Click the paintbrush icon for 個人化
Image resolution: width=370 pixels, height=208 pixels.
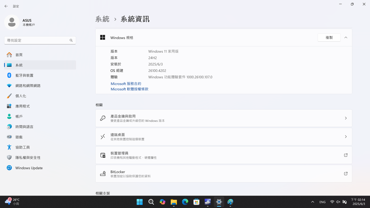(9, 96)
